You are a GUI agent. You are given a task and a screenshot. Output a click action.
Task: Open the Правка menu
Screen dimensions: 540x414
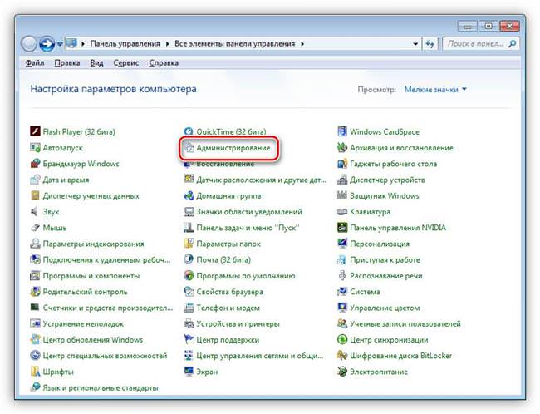67,62
